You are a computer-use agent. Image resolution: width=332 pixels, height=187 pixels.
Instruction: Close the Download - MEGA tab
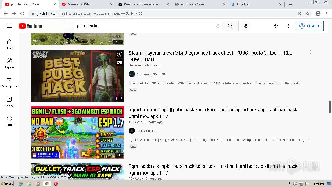pos(111,4)
